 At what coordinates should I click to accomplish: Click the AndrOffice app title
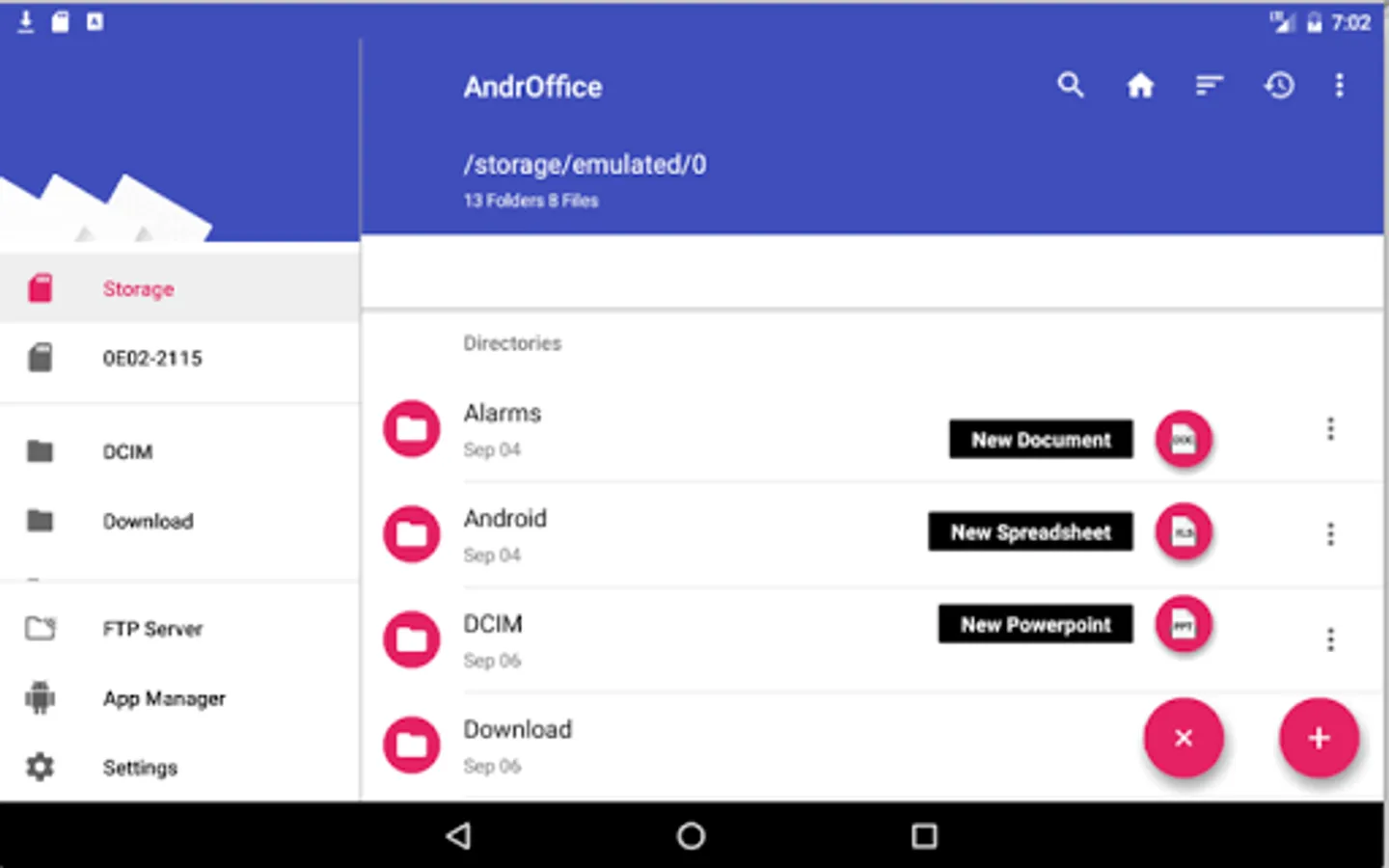point(532,87)
